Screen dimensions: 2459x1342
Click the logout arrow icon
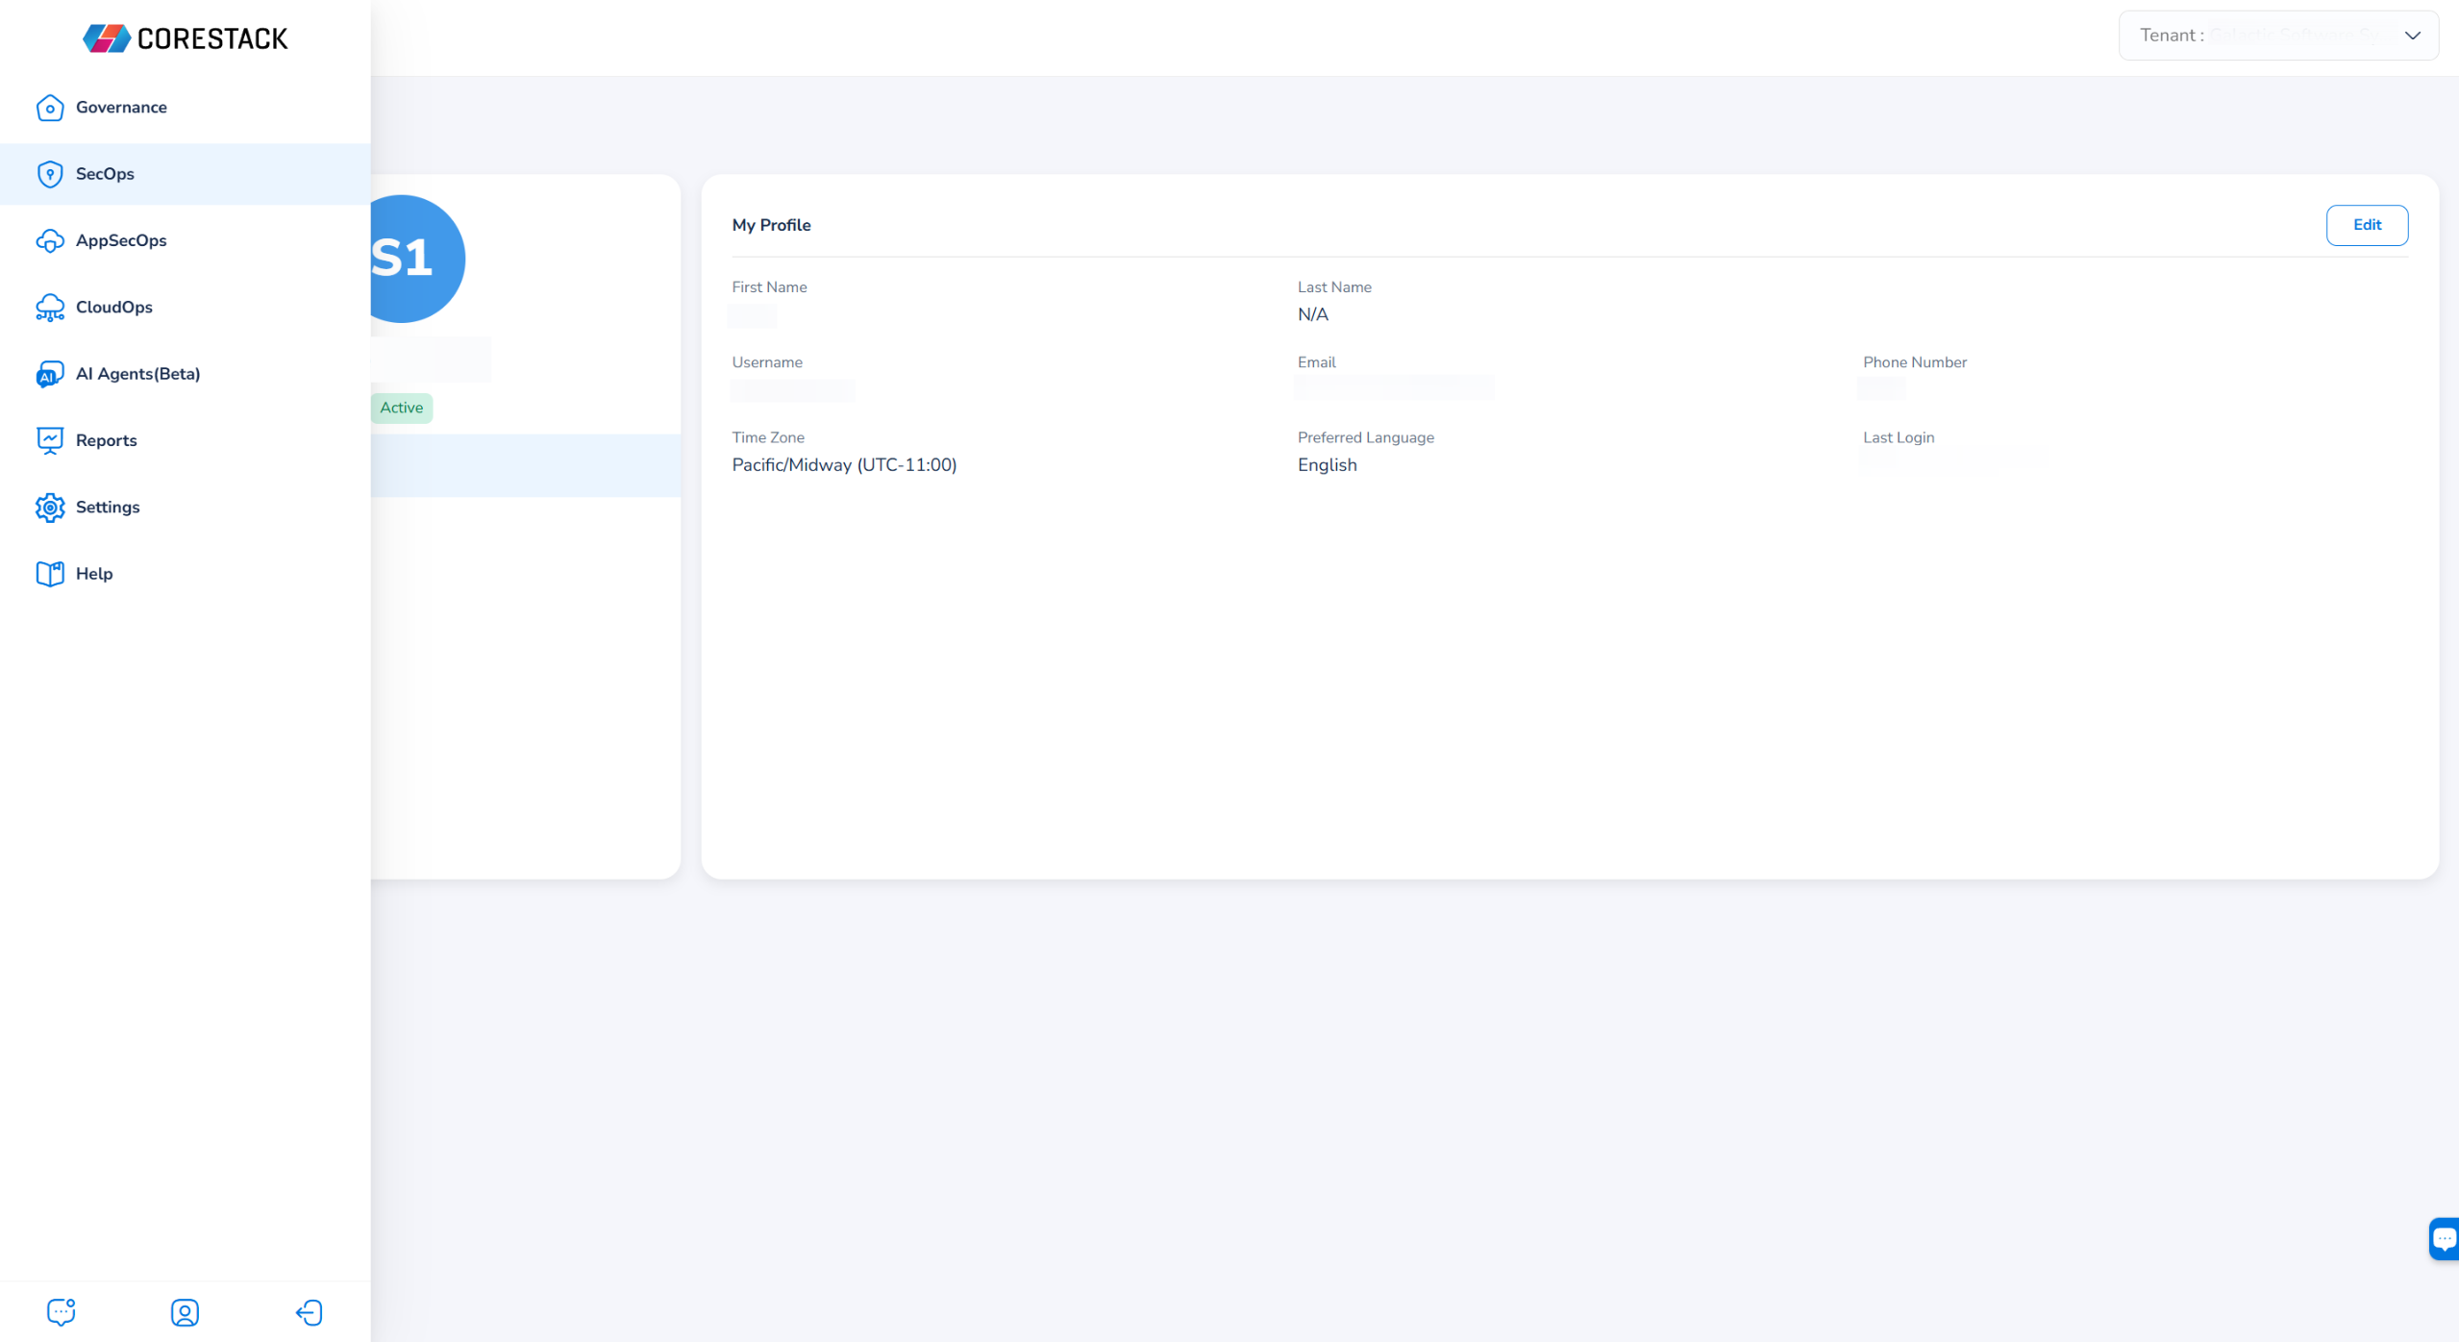click(x=309, y=1312)
